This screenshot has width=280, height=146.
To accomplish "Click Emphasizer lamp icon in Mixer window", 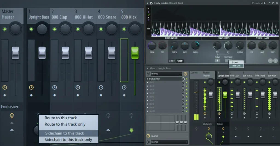I will click(209, 129).
